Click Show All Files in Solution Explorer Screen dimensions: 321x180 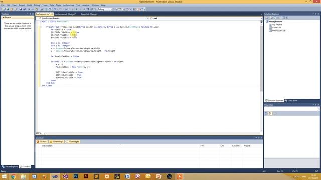click(x=271, y=18)
